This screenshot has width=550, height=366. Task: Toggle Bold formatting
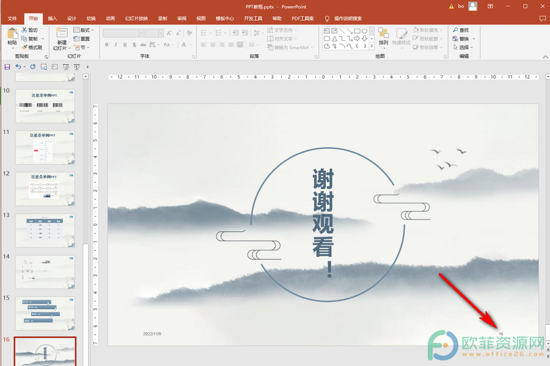pos(106,45)
